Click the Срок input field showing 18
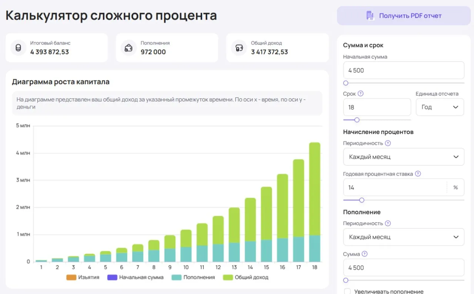The width and height of the screenshot is (474, 294). click(377, 107)
